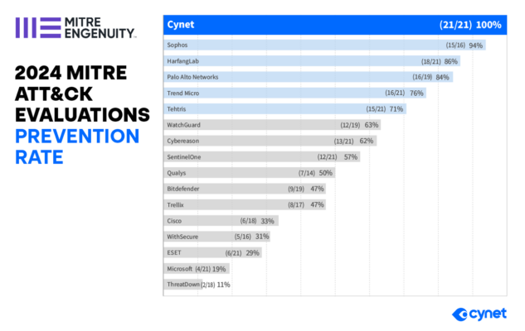
Task: Select the Cynet 100% top bar
Action: click(335, 25)
